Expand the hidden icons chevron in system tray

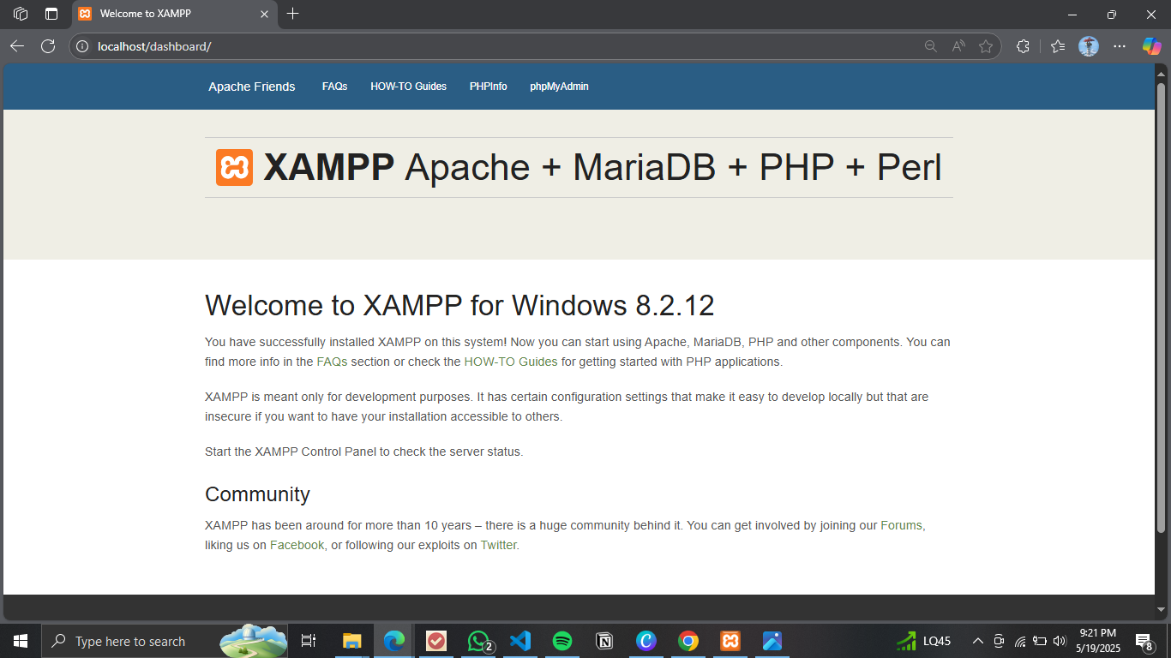coord(977,641)
